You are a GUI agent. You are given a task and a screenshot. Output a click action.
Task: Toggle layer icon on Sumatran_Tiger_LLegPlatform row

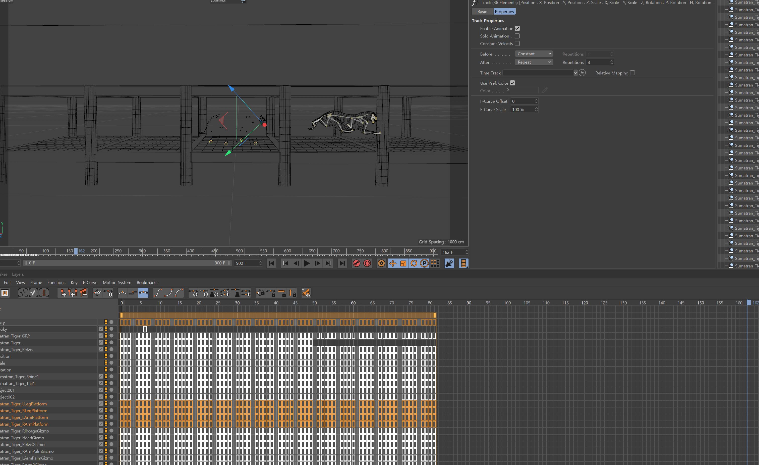[x=101, y=403]
